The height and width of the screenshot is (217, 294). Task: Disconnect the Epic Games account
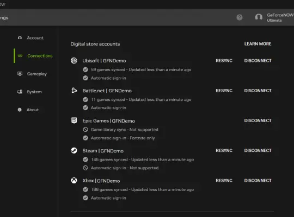(x=258, y=120)
